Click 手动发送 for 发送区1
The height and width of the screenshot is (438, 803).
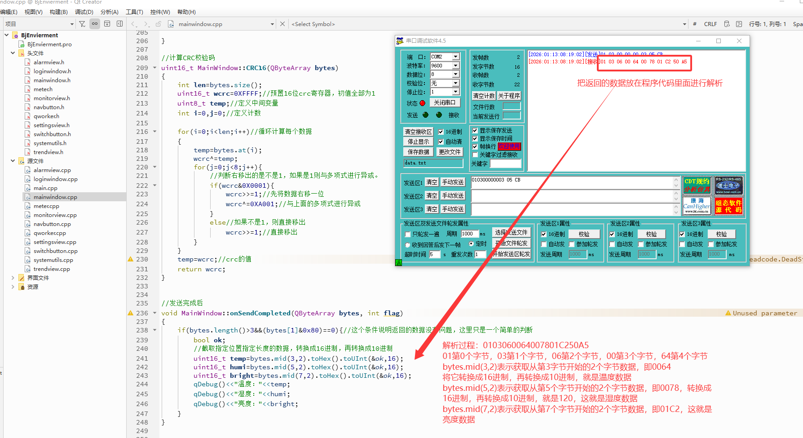453,182
